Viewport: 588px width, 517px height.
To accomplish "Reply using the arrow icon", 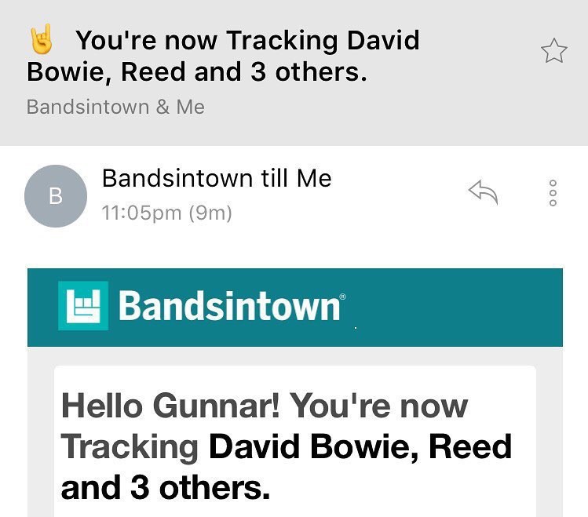I will pos(484,192).
